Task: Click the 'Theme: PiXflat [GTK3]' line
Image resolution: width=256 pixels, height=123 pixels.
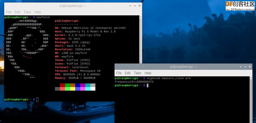Action: click(73, 60)
